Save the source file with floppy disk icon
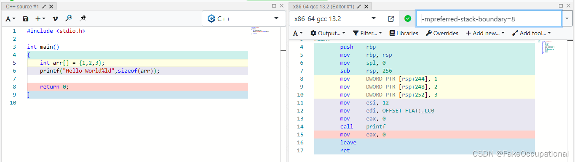575x162 pixels. pyautogui.click(x=26, y=19)
